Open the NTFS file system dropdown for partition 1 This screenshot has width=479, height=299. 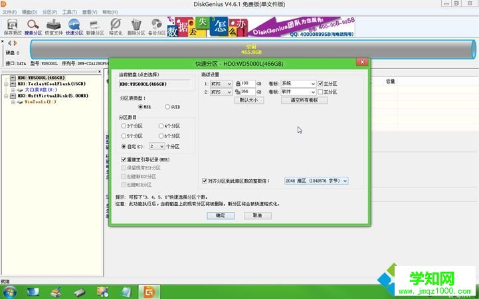(x=221, y=83)
